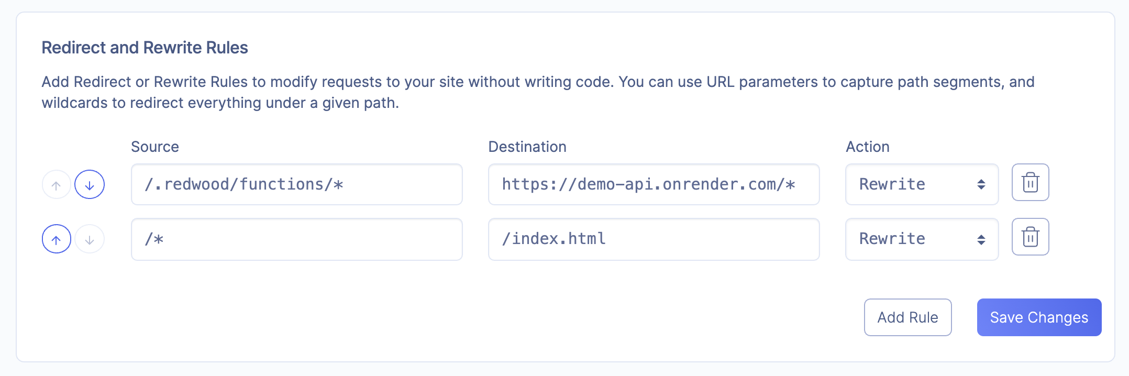Open the Action dropdown for the /index.html rule

pos(921,239)
